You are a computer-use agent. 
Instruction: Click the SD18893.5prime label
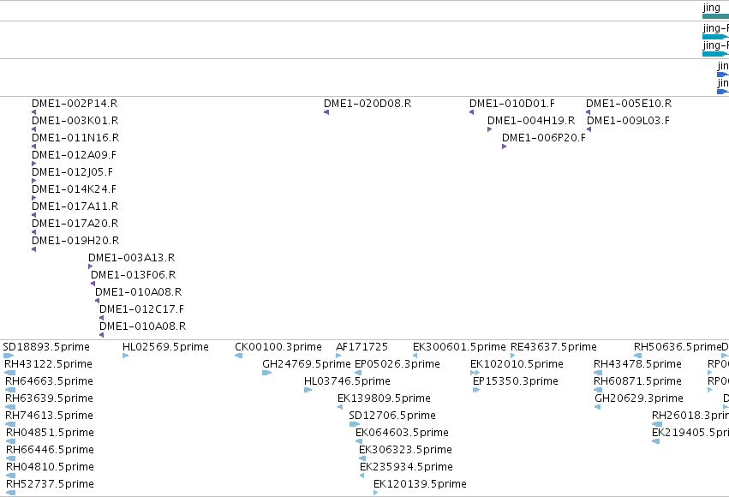click(x=46, y=347)
